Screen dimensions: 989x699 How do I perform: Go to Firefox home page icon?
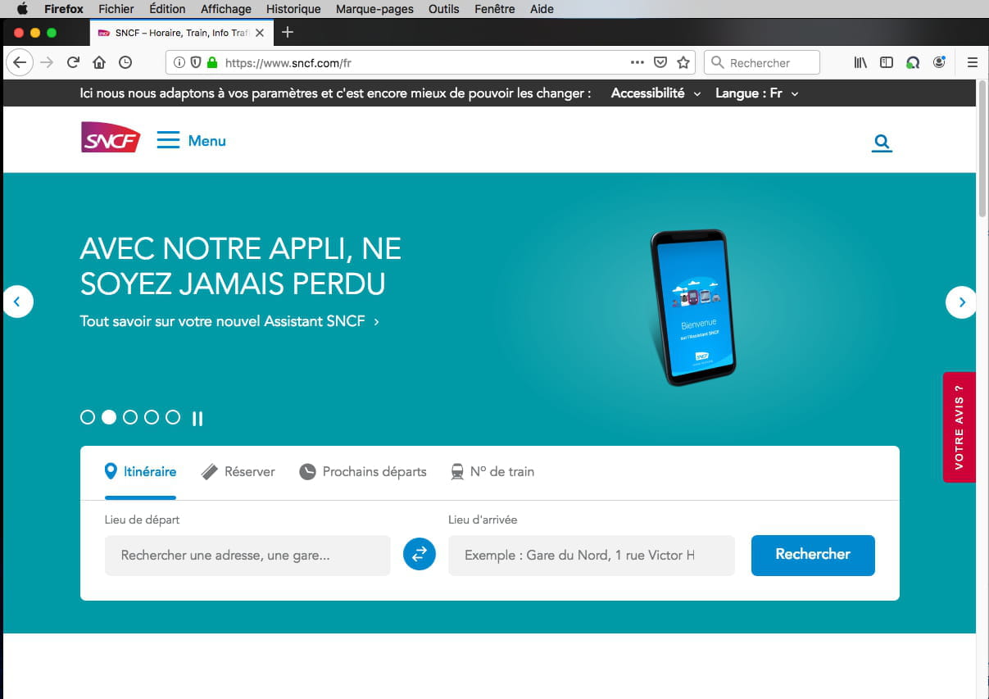point(99,62)
